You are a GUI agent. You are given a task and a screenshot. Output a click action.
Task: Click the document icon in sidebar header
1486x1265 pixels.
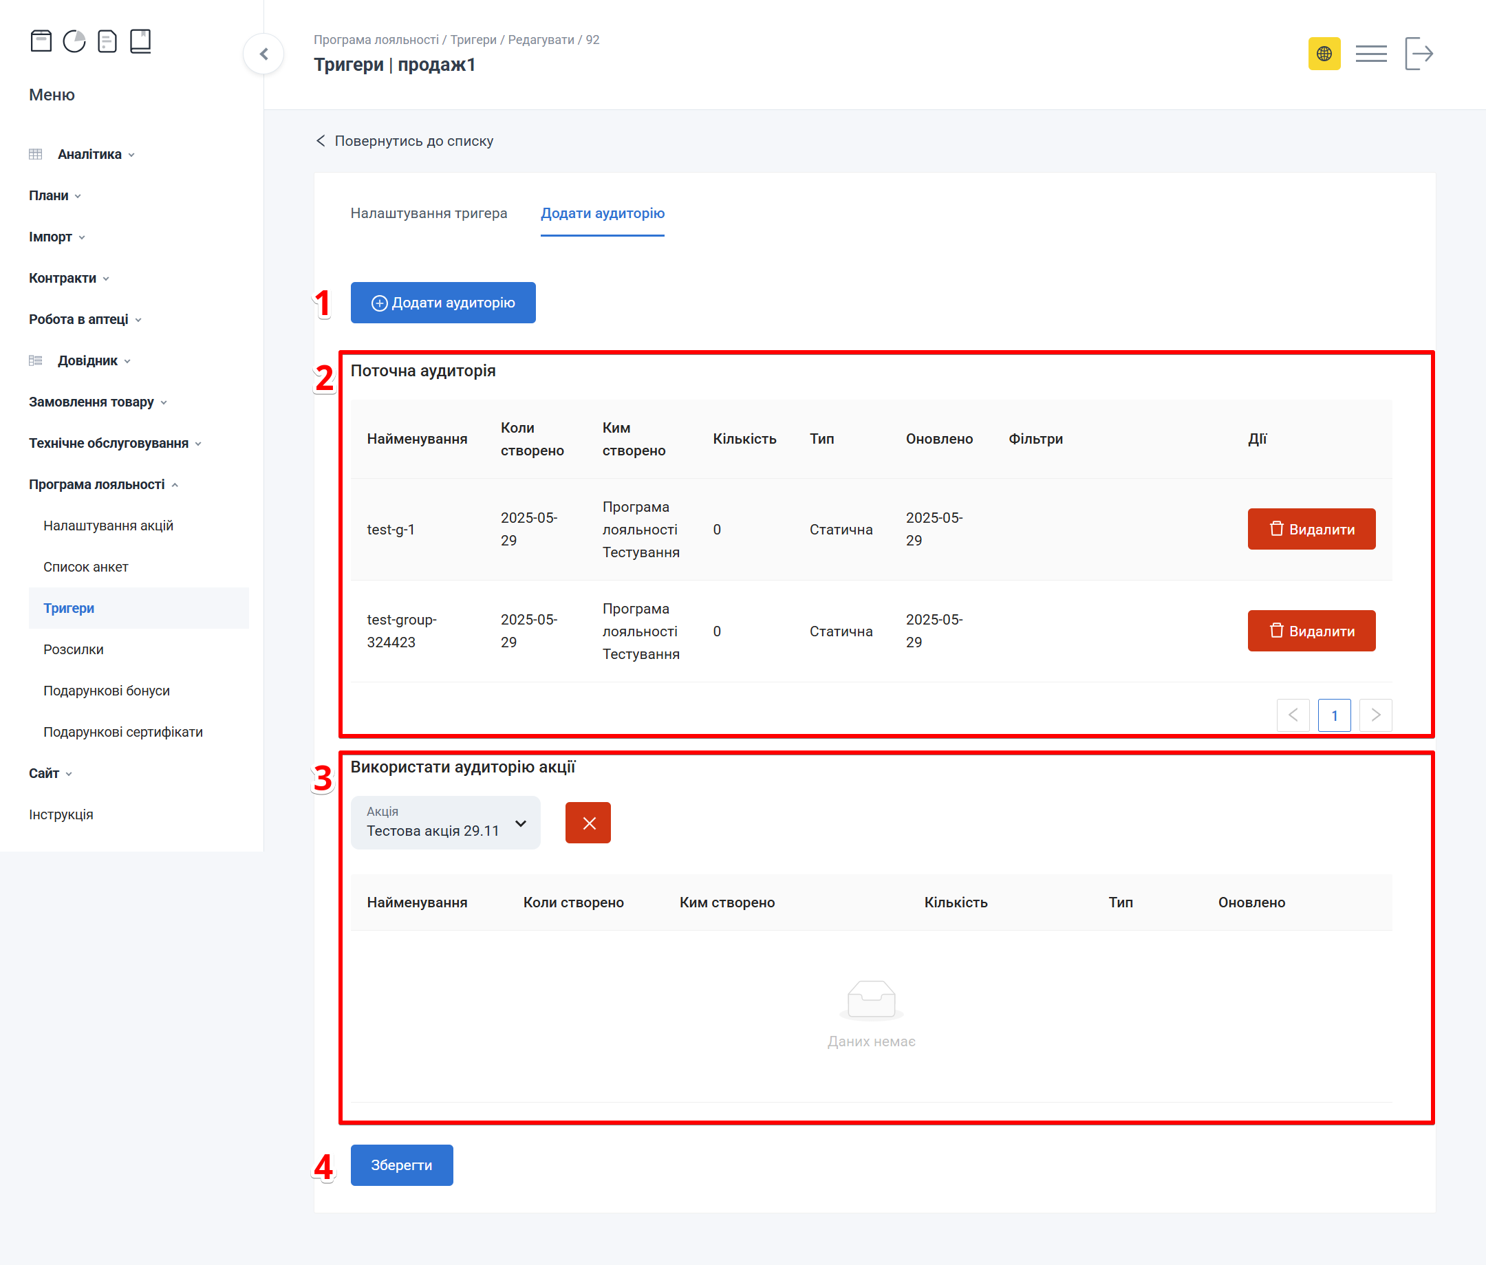pyautogui.click(x=107, y=41)
